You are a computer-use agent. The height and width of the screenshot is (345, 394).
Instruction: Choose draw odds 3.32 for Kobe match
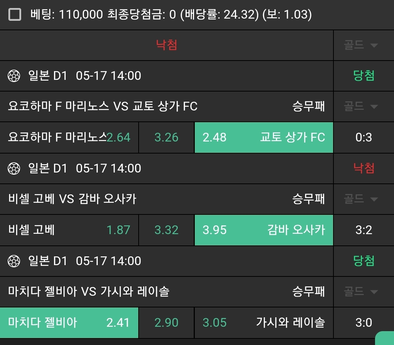166,230
